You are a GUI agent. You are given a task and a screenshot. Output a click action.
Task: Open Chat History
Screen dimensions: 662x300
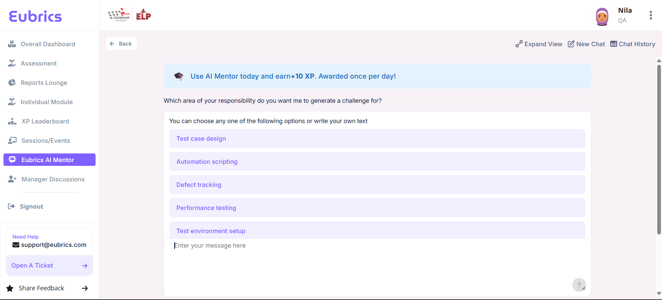click(637, 44)
